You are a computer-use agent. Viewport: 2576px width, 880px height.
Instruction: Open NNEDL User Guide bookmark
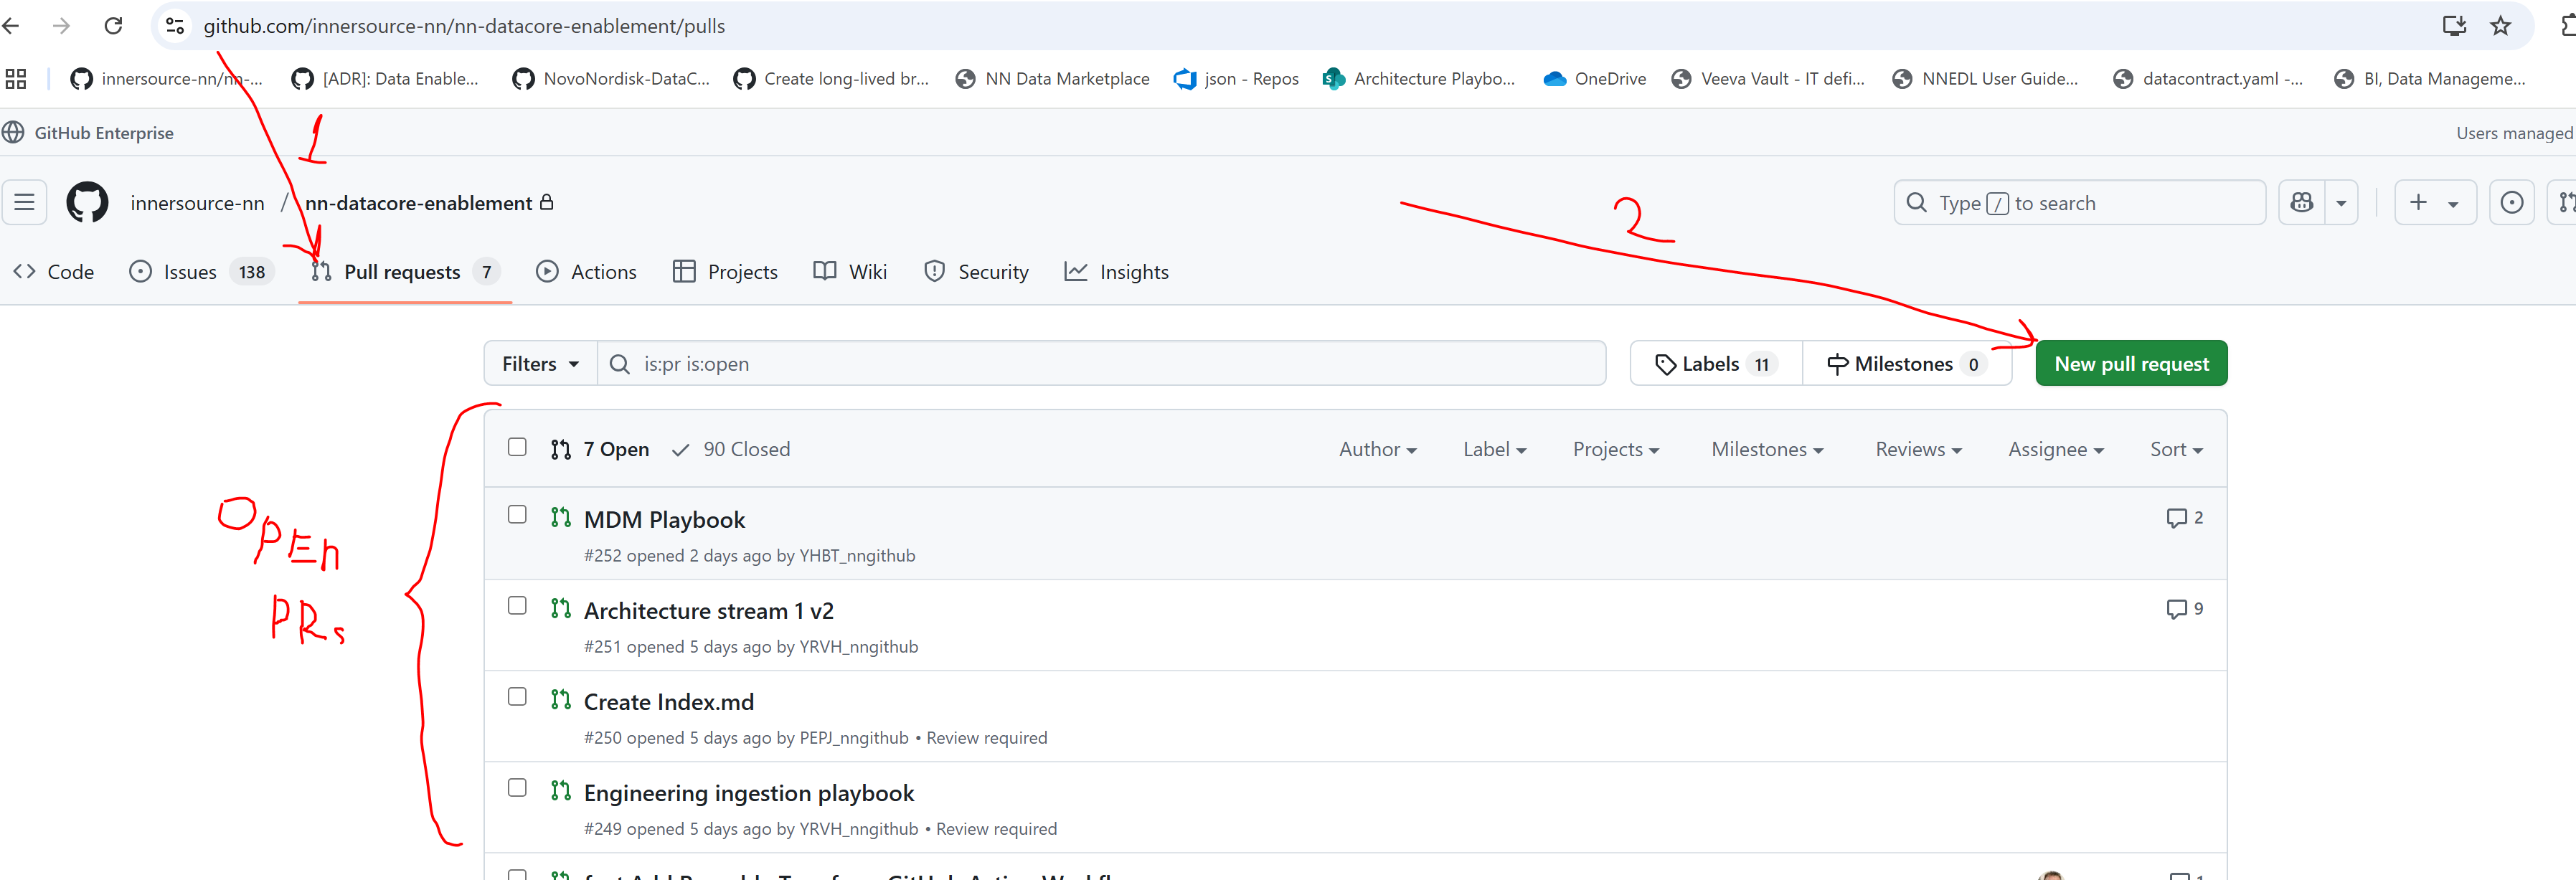[1985, 79]
